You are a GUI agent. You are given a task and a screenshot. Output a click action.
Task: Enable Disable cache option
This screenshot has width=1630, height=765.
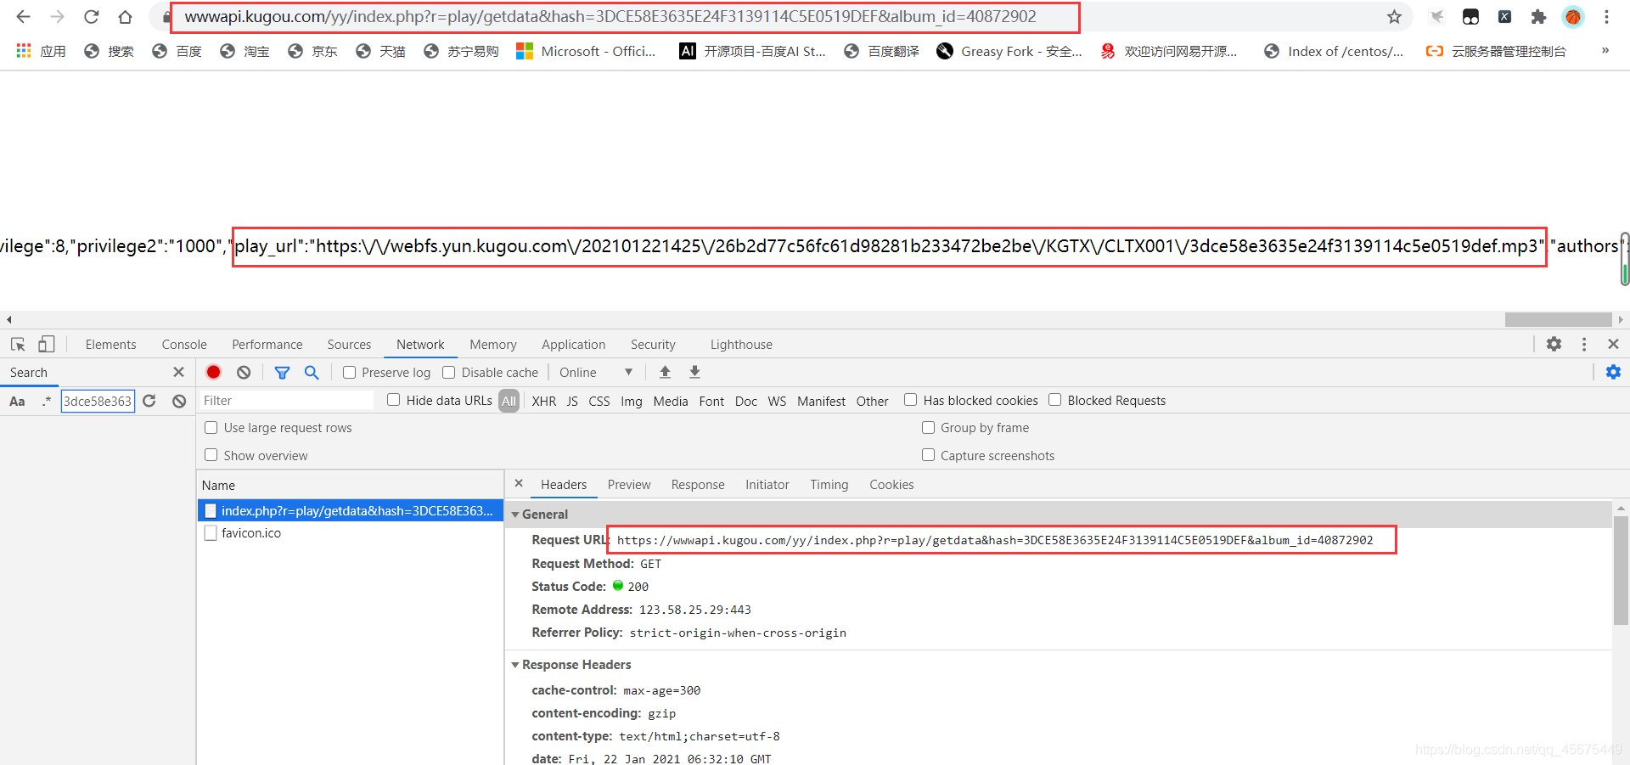click(x=449, y=372)
